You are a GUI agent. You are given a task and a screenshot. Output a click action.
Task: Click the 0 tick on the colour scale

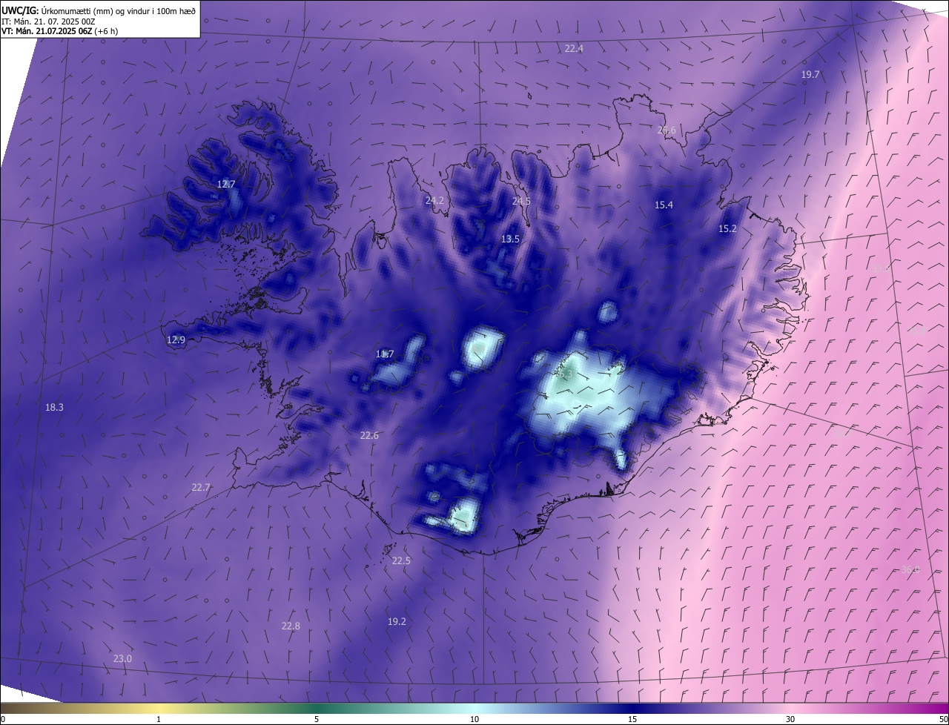coord(3,719)
